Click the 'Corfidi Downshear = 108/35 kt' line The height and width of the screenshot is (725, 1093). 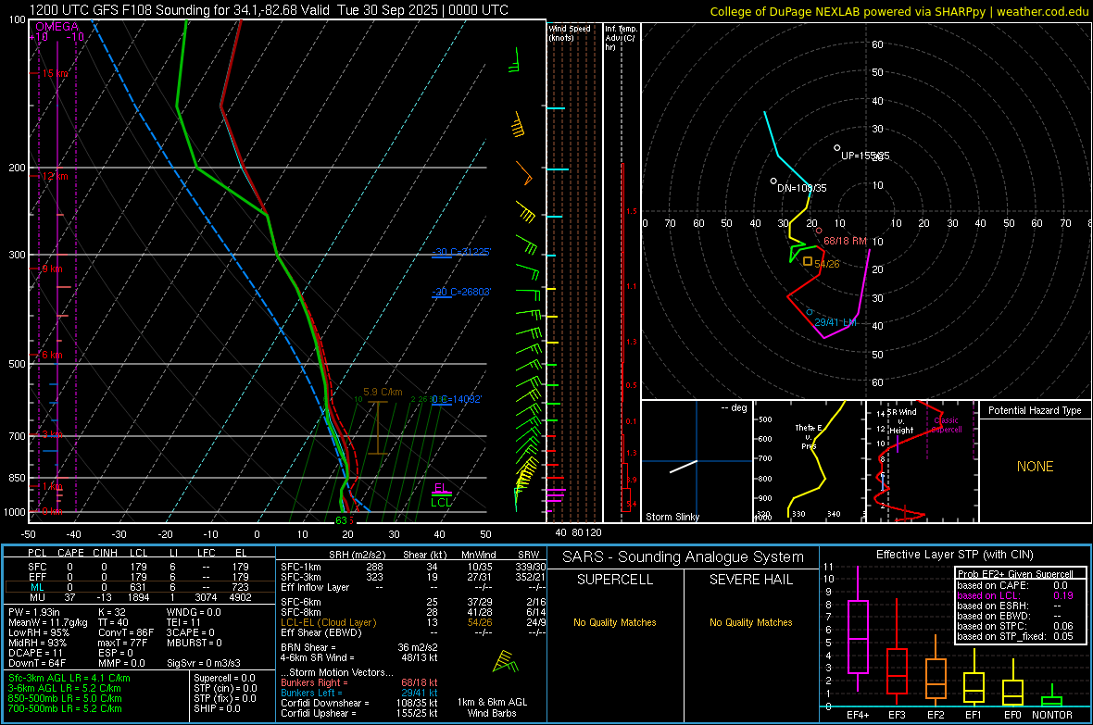coord(359,703)
